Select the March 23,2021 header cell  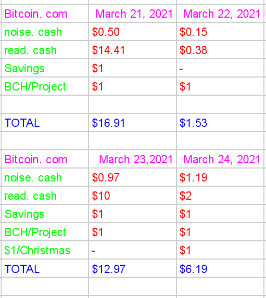point(132,159)
